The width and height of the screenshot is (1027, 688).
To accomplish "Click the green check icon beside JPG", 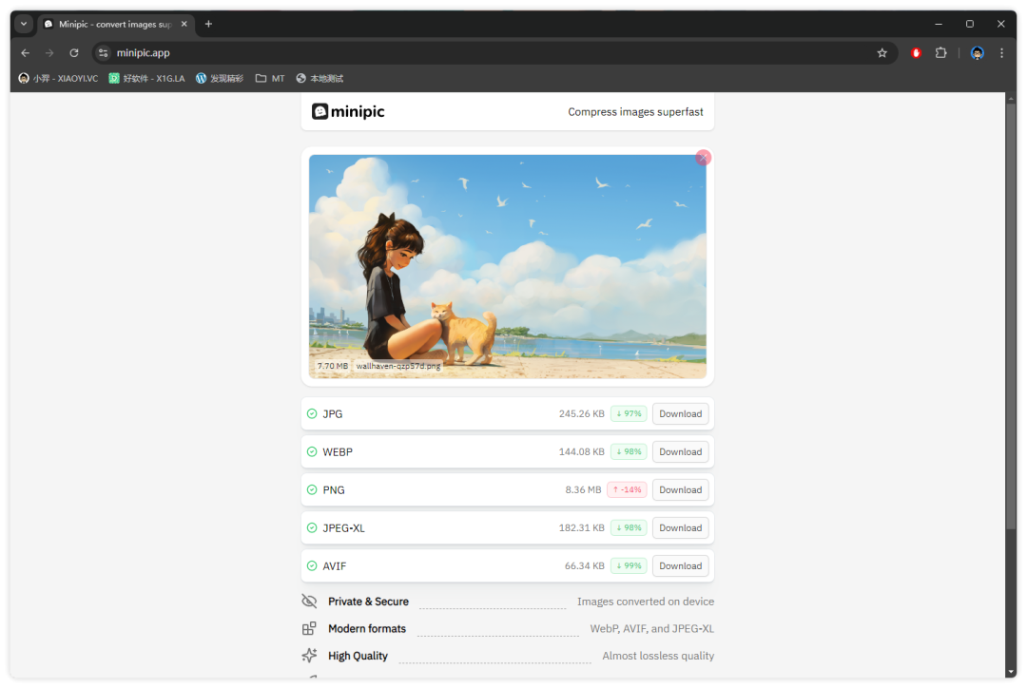I will point(312,413).
